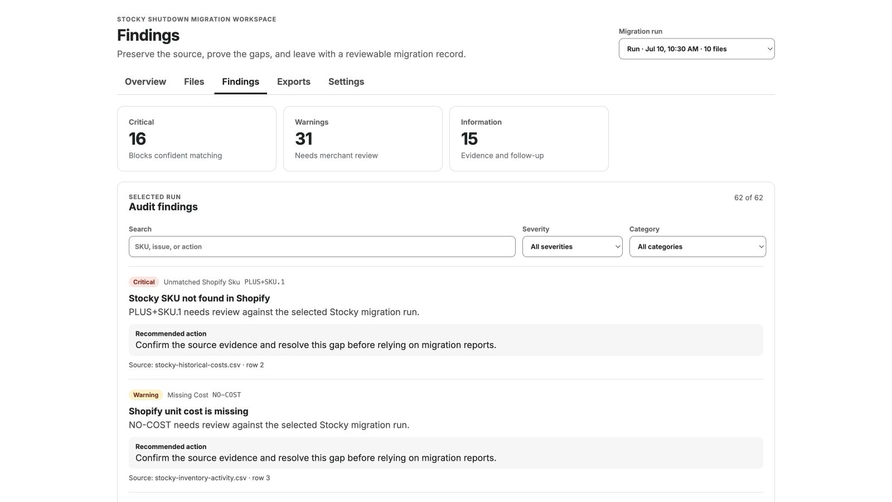Open the Exports tab
Viewport: 892px width, 502px height.
(294, 81)
